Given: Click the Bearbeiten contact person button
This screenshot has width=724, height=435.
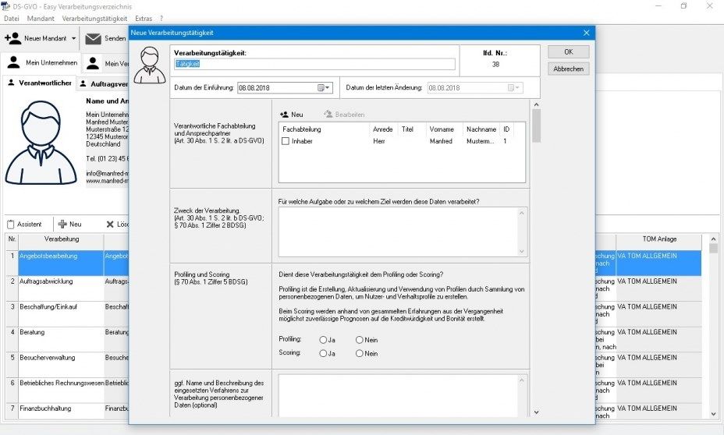Looking at the screenshot, I should pyautogui.click(x=344, y=115).
